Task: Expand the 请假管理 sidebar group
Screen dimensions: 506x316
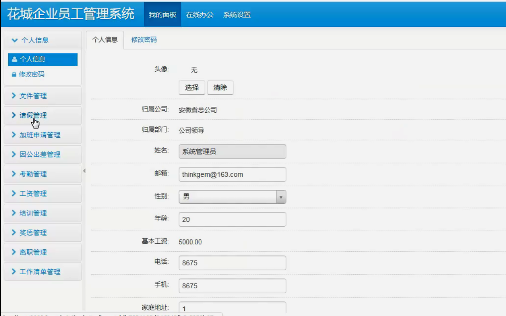Action: [x=43, y=115]
